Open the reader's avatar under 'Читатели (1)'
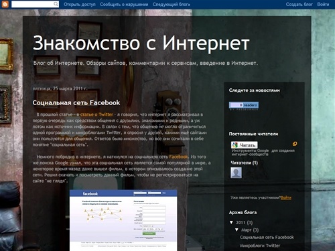Image resolution: width=335 pixels, height=251 pixels. (236, 173)
